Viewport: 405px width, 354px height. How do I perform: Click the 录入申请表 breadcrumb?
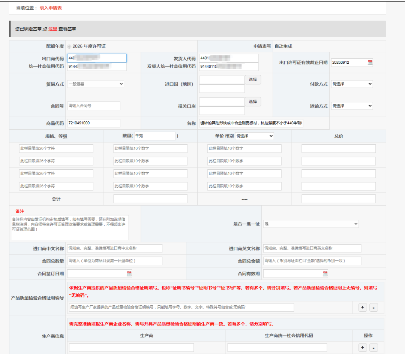(x=51, y=8)
